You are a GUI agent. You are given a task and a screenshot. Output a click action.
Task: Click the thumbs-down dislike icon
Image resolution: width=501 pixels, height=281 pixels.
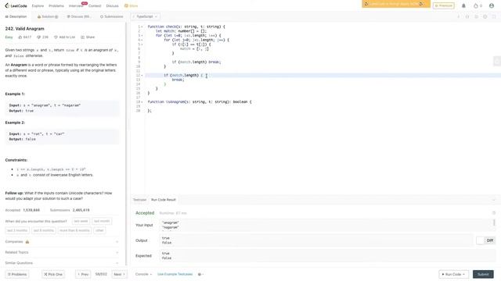pyautogui.click(x=38, y=37)
